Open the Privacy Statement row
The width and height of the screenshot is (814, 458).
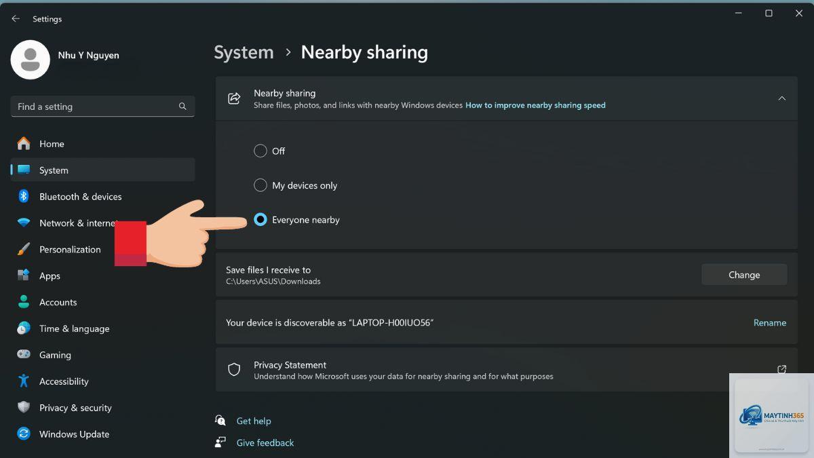point(507,370)
